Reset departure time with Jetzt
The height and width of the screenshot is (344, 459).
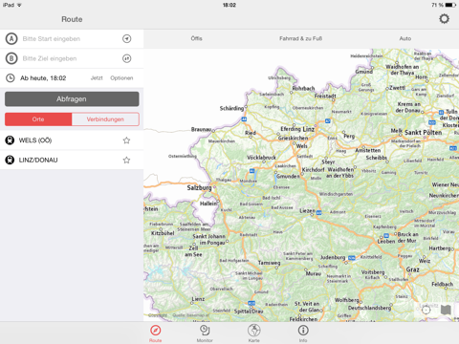point(97,78)
